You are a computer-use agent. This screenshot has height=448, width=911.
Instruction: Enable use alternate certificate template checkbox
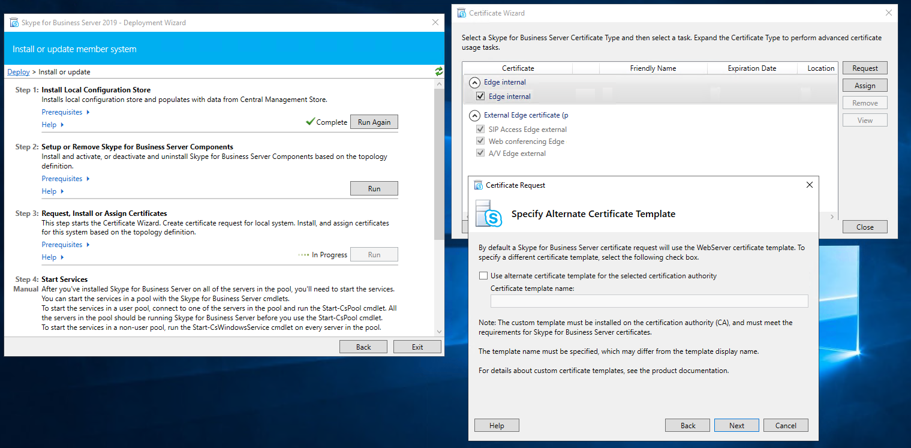tap(483, 276)
